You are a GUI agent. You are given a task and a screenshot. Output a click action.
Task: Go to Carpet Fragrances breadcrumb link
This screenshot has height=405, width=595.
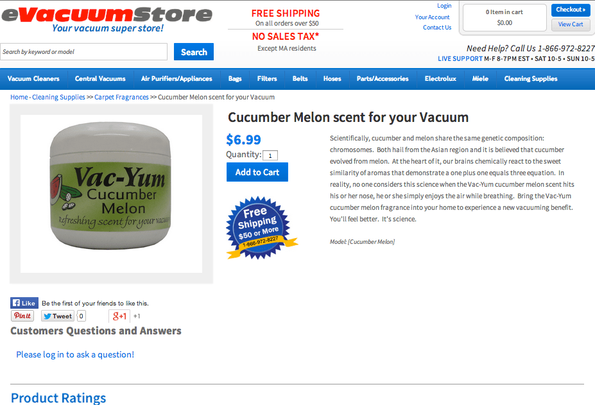[121, 97]
